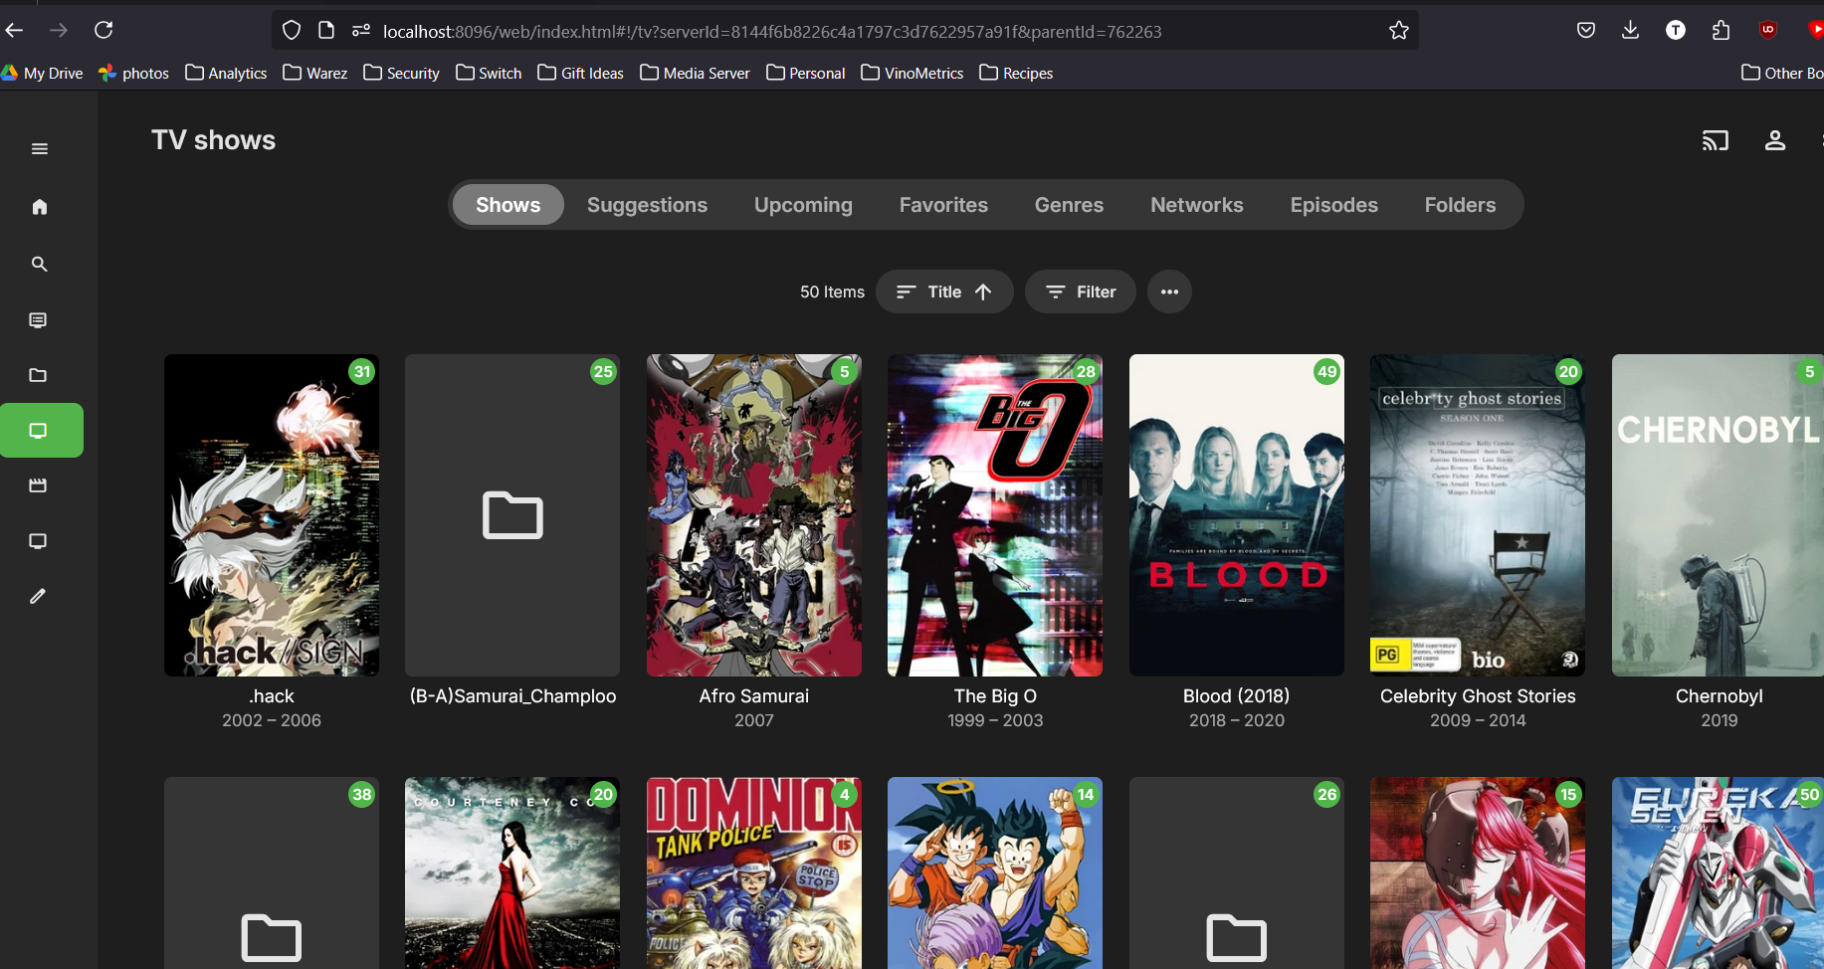Open search from sidebar magnifier icon

[x=40, y=264]
